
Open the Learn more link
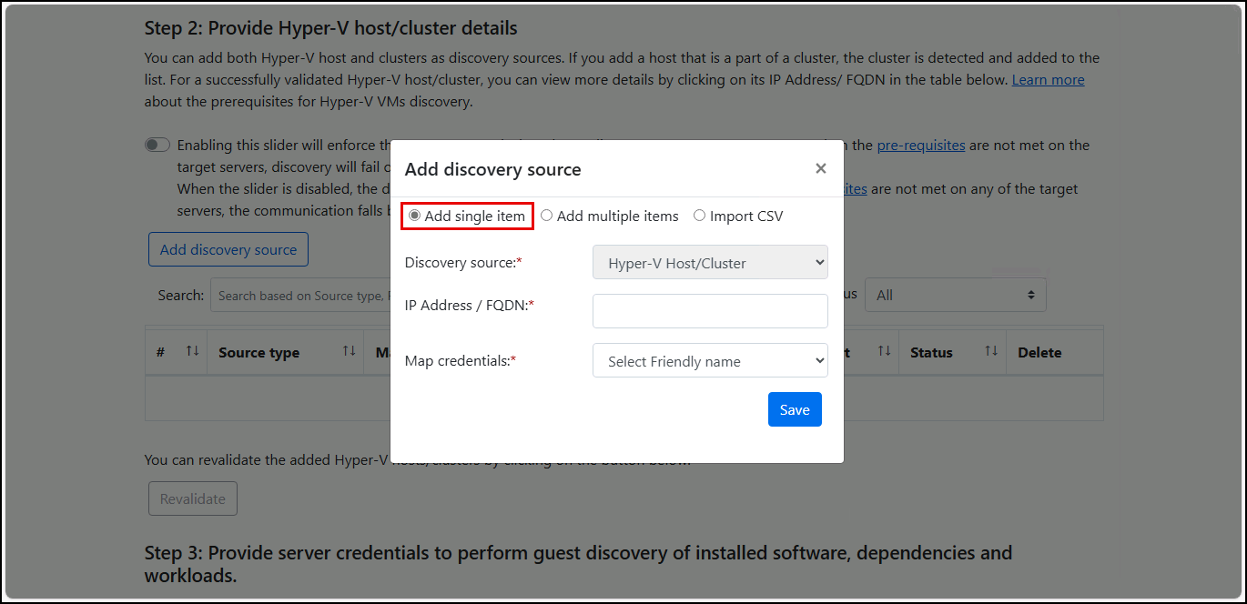click(x=1048, y=80)
